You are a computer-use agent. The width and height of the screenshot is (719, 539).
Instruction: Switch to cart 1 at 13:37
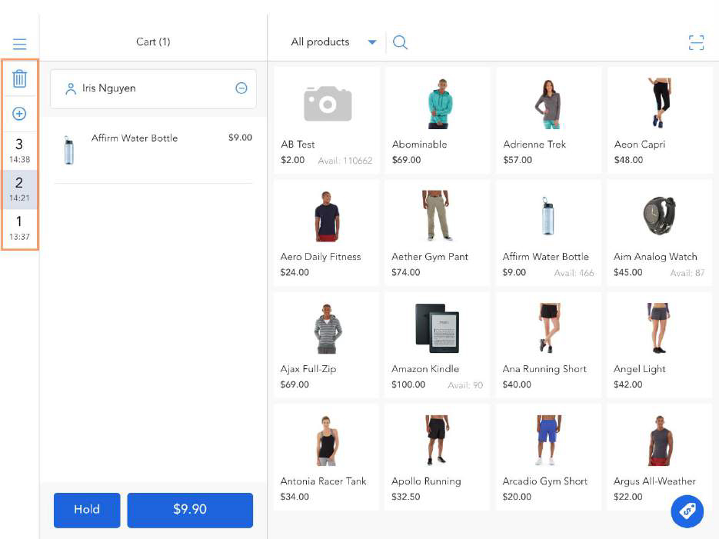(19, 228)
